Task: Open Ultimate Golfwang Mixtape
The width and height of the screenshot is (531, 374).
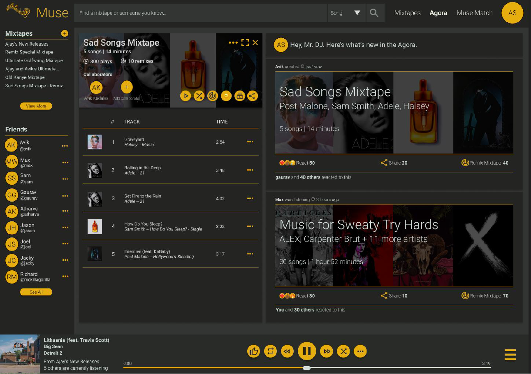Action: click(x=34, y=60)
